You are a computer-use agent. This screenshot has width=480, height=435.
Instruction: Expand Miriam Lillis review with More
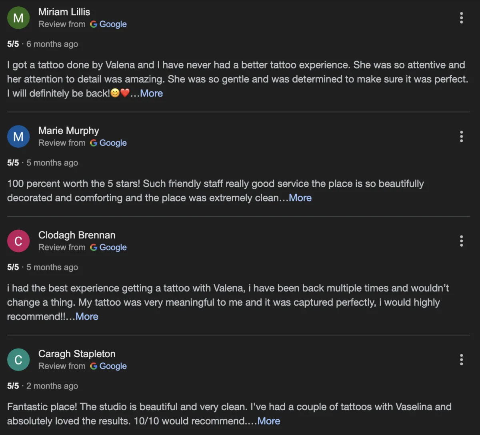pos(152,93)
